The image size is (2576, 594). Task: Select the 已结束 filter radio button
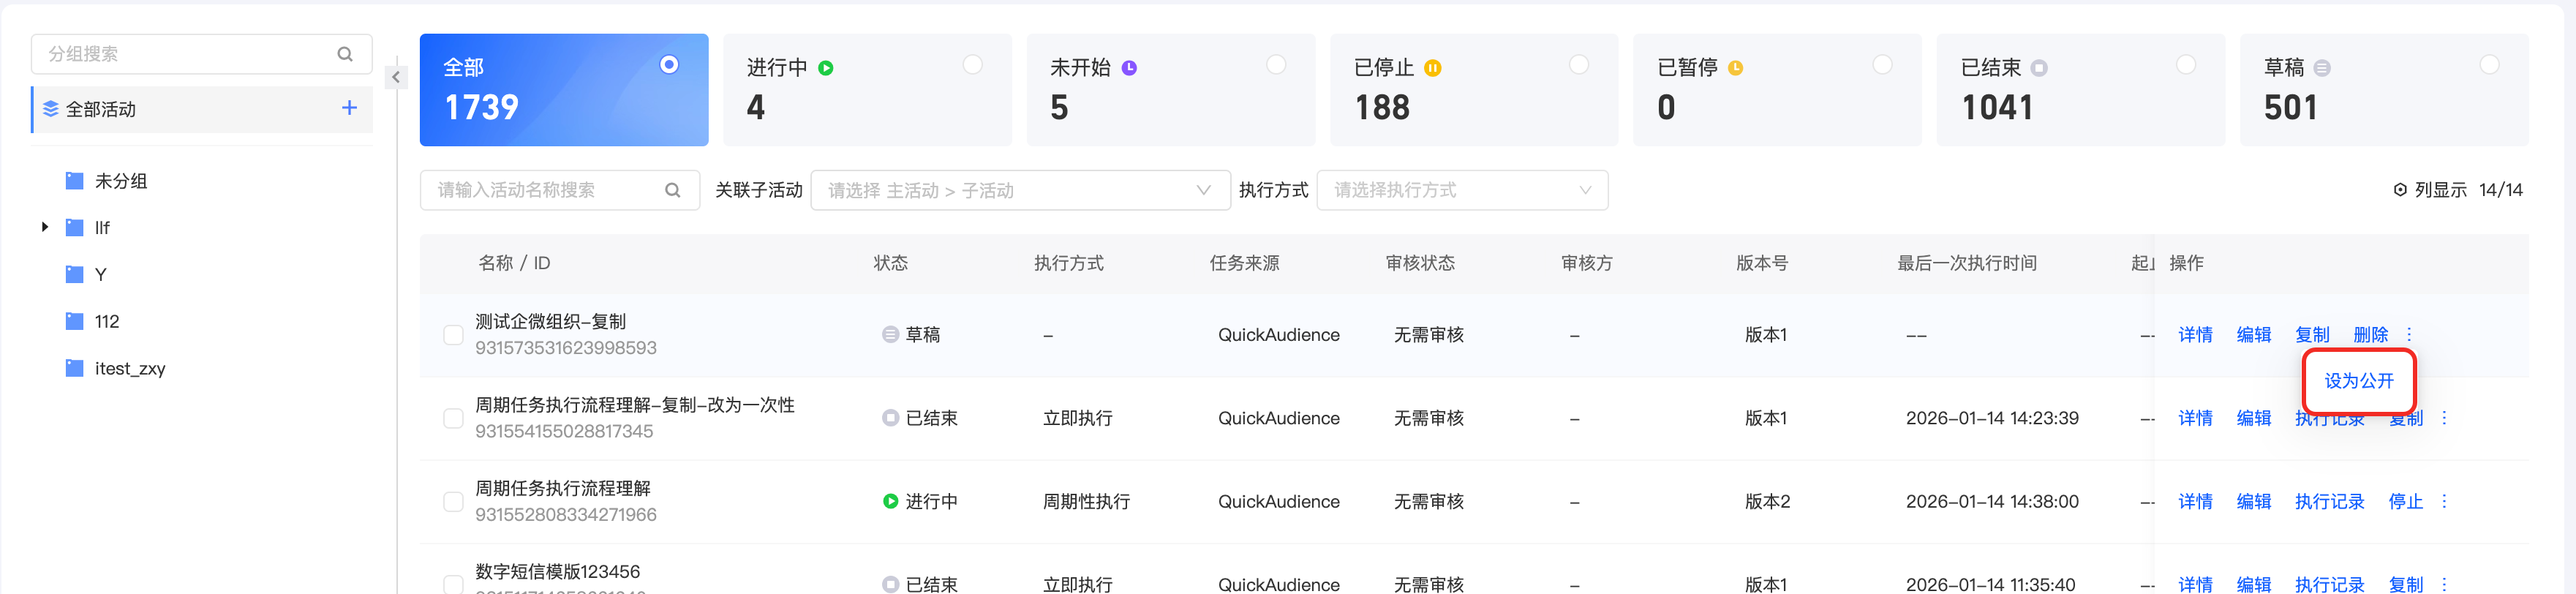click(2186, 65)
